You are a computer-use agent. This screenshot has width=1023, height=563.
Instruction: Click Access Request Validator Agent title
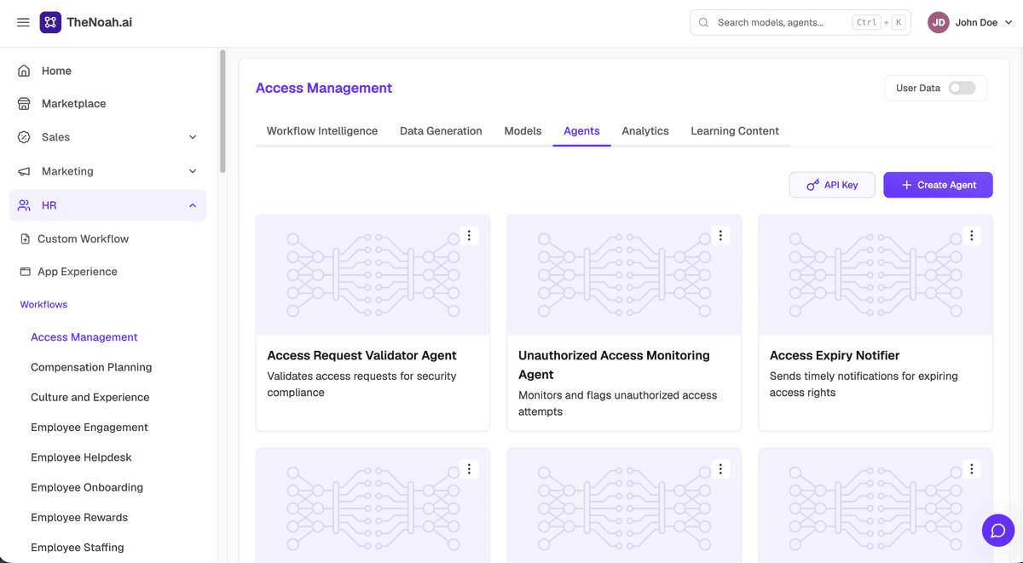tap(362, 355)
